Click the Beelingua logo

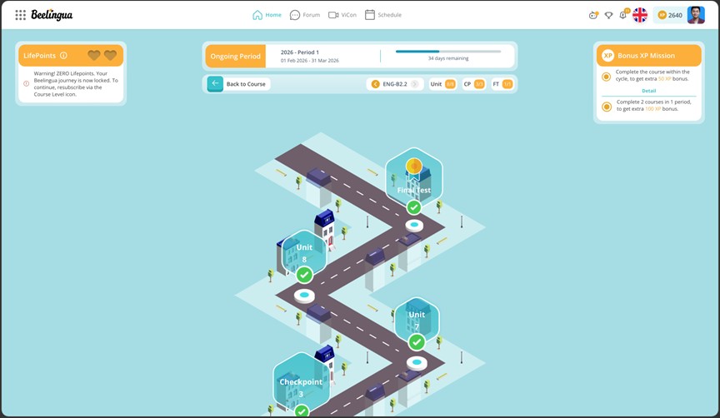coord(52,15)
